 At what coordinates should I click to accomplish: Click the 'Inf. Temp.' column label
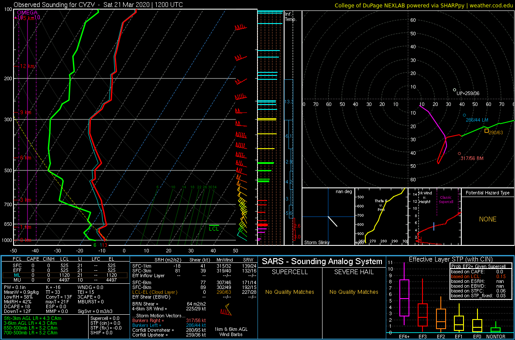pos(291,17)
